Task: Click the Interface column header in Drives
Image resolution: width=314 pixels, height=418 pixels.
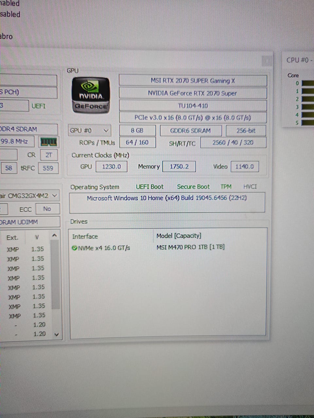Action: pyautogui.click(x=85, y=236)
